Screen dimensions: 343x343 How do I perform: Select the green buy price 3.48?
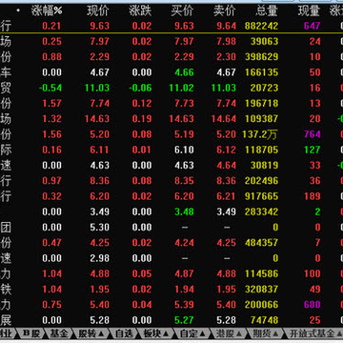point(184,212)
